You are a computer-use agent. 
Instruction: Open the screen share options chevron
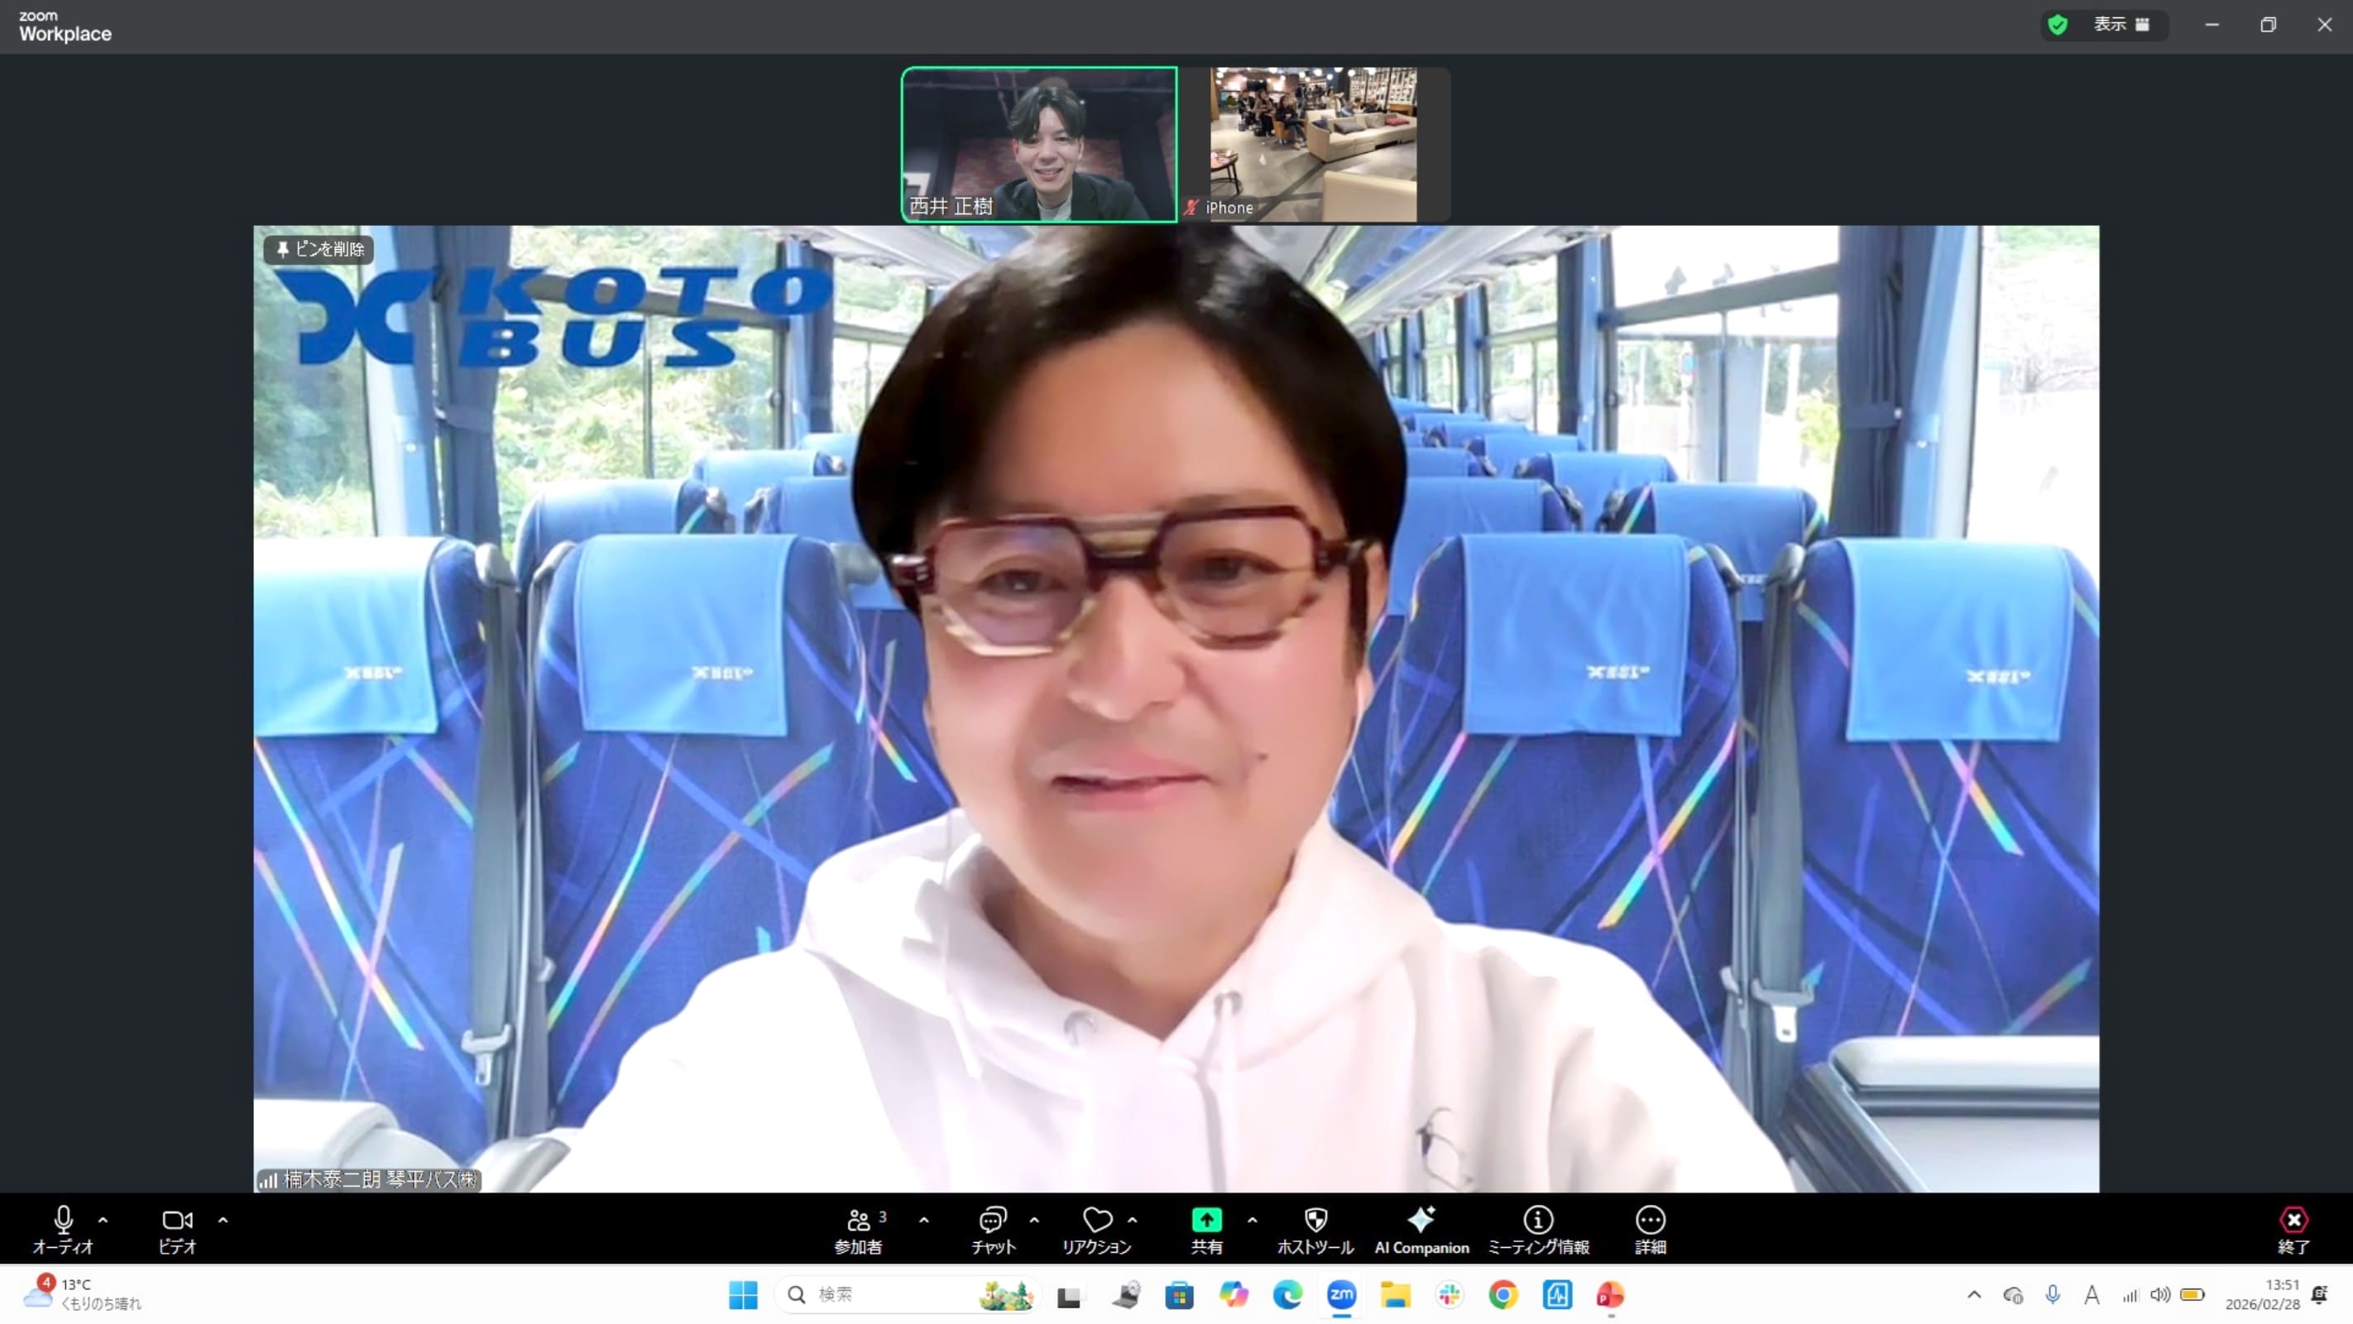coord(1253,1219)
